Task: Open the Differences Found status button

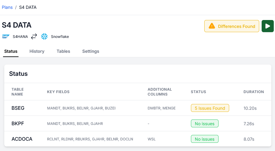Action: (232, 26)
